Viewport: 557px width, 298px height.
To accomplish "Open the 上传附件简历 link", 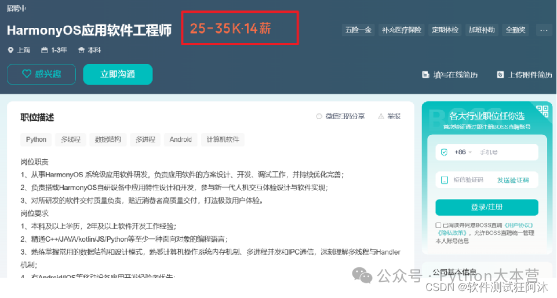I will tap(530, 75).
